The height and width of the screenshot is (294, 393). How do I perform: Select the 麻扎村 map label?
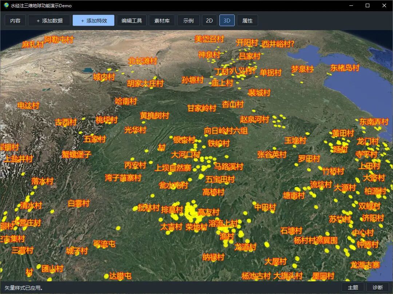tap(33, 44)
